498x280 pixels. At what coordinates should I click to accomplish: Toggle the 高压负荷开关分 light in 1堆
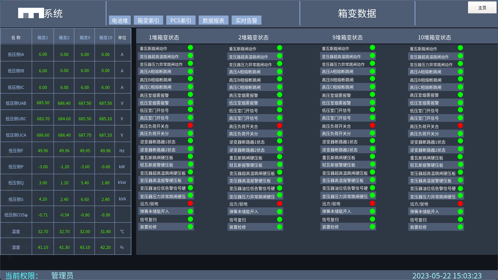pyautogui.click(x=190, y=133)
